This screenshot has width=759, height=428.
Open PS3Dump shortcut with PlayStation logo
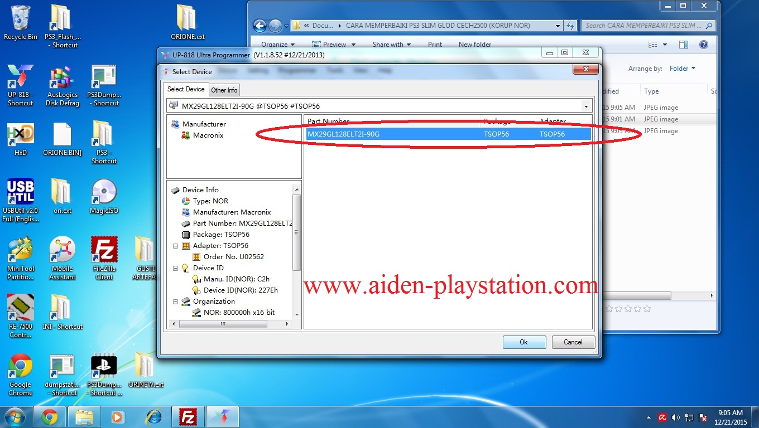pyautogui.click(x=104, y=375)
